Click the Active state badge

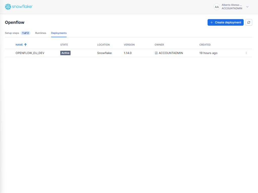(65, 53)
